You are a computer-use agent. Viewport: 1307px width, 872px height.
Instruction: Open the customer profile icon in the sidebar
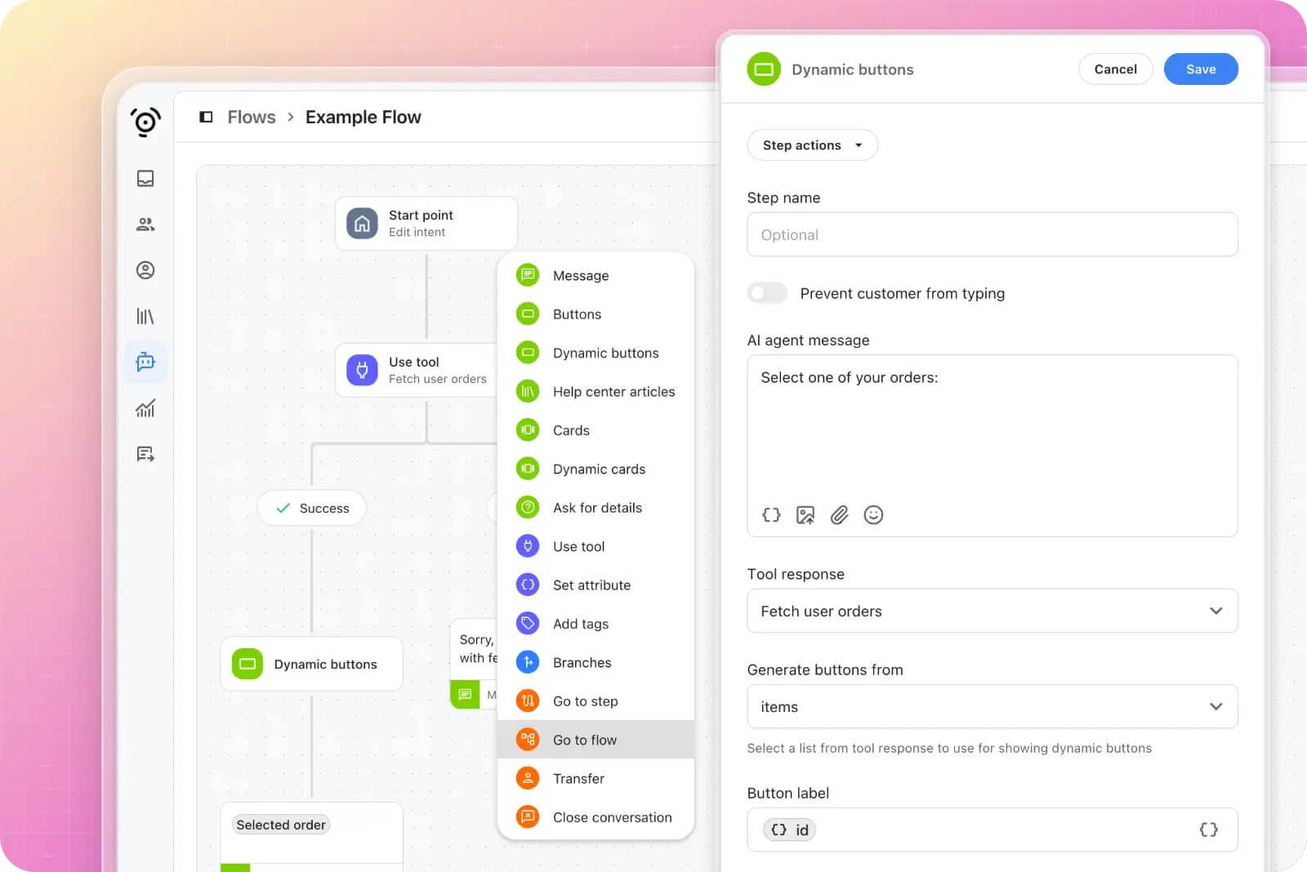(145, 270)
